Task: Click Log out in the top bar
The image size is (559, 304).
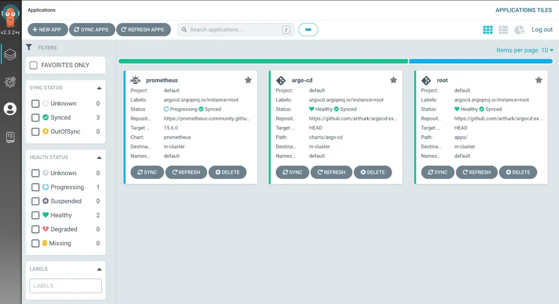Action: [542, 30]
